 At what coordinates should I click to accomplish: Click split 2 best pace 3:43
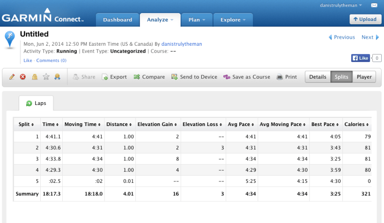point(335,148)
